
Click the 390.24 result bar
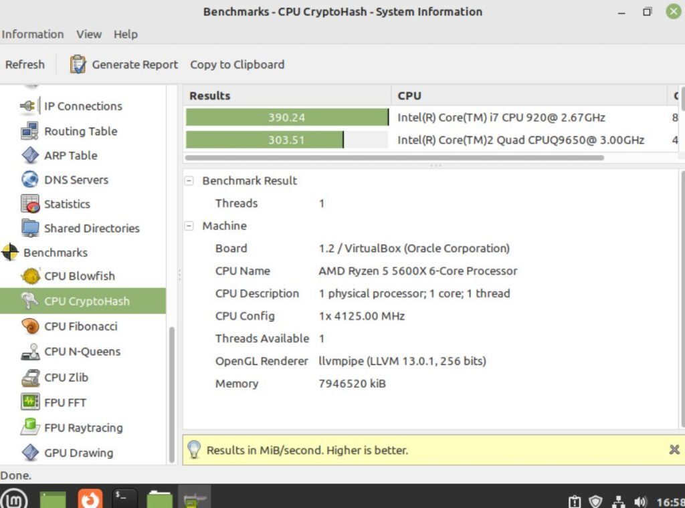tap(288, 117)
